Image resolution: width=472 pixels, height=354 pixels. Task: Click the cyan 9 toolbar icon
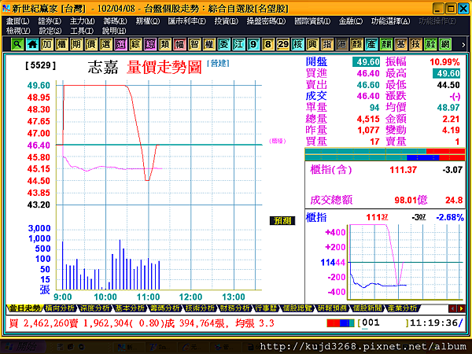coord(253,44)
